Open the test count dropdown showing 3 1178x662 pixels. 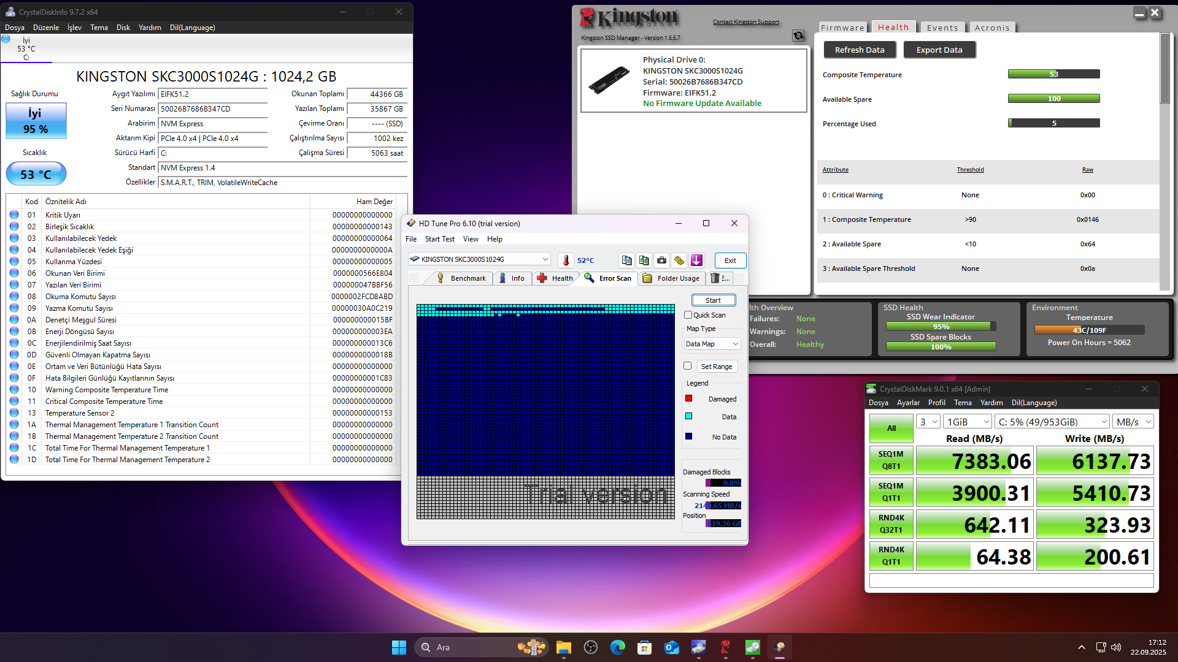(x=928, y=422)
